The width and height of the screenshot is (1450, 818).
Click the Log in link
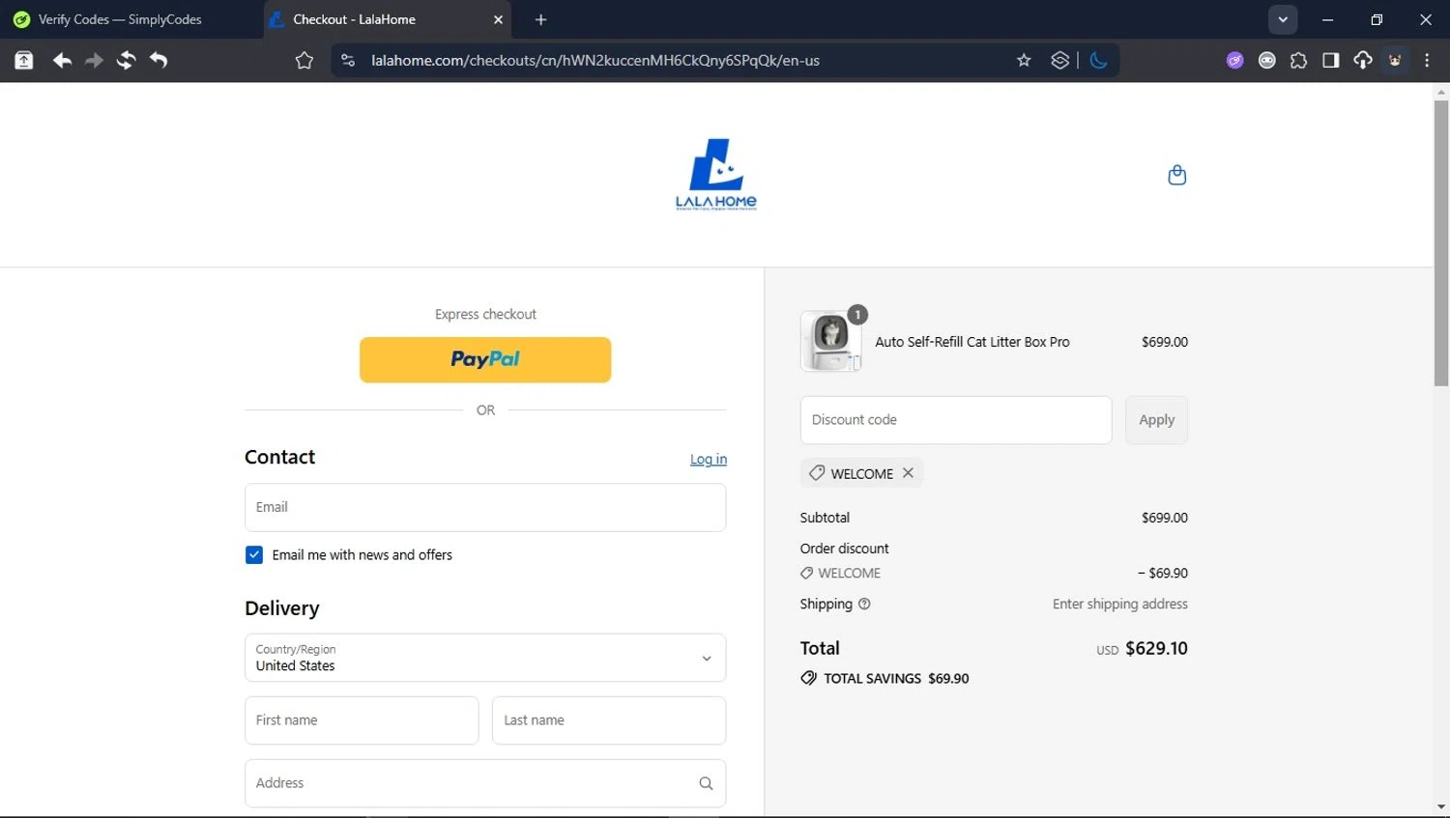(x=709, y=459)
